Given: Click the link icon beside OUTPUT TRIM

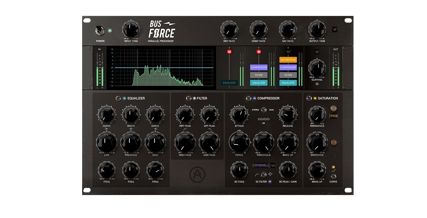Looking at the screenshot, I should click(335, 30).
